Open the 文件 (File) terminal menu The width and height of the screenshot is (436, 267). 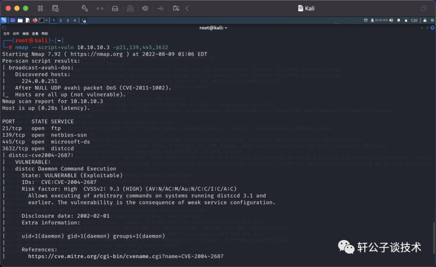coord(6,34)
